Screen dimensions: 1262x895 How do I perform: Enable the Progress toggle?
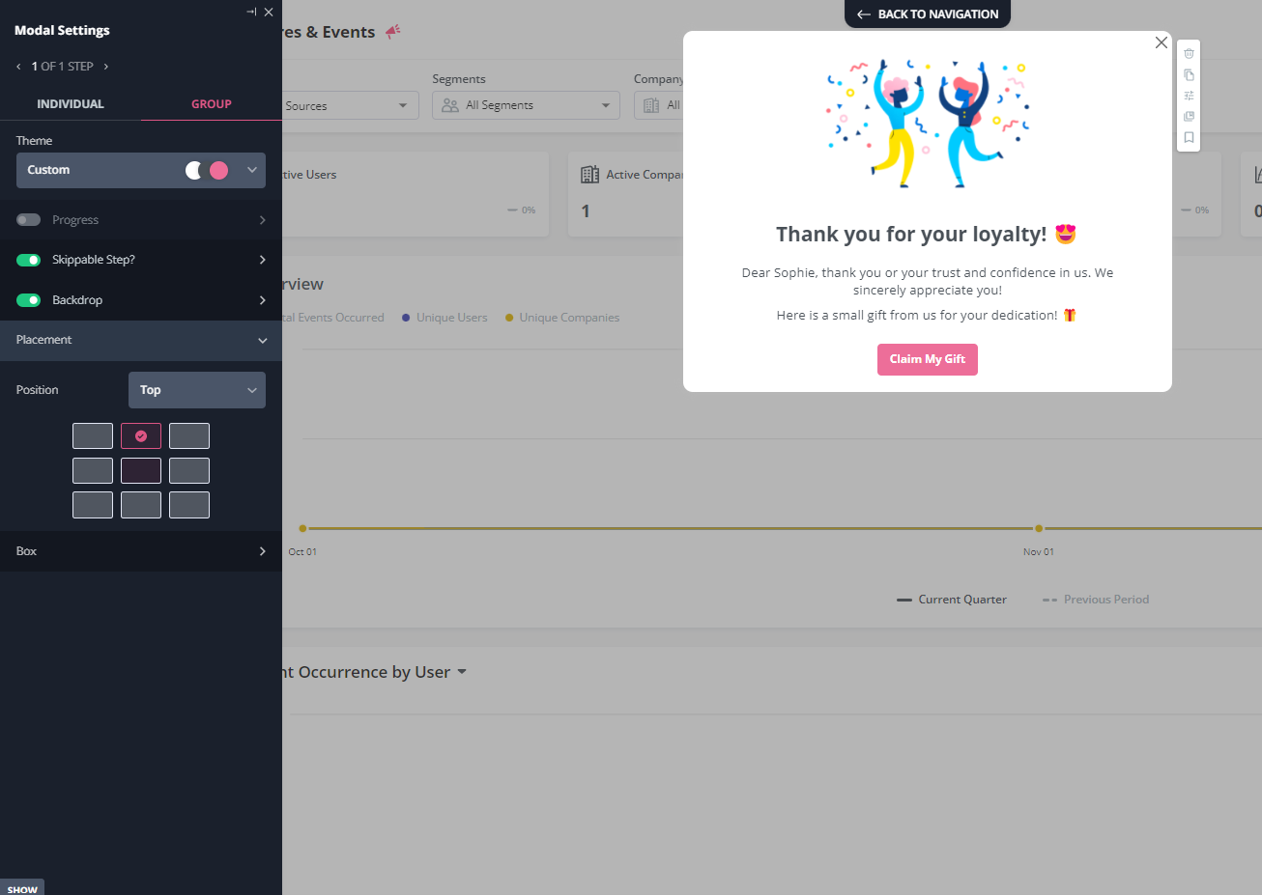tap(28, 220)
